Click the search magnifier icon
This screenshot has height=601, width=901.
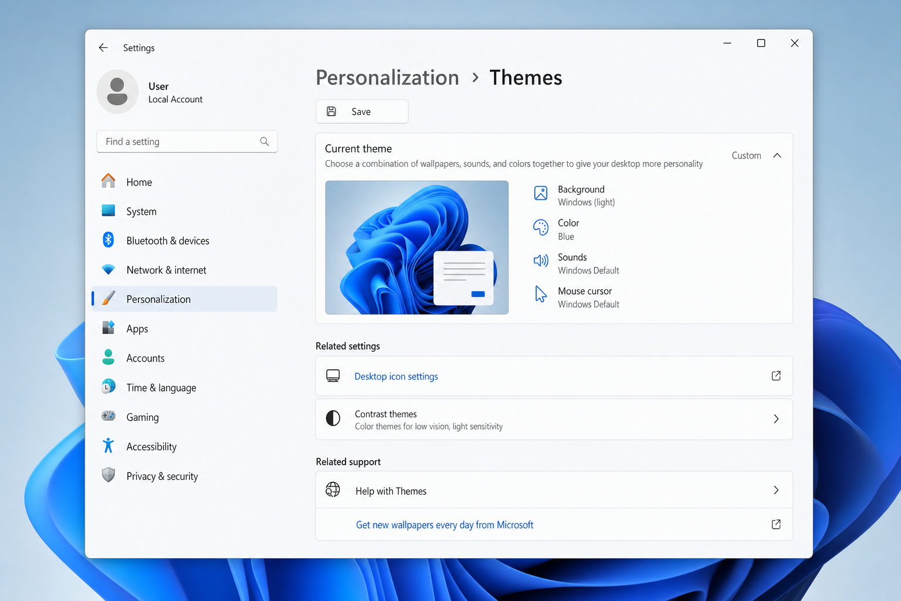pos(265,141)
